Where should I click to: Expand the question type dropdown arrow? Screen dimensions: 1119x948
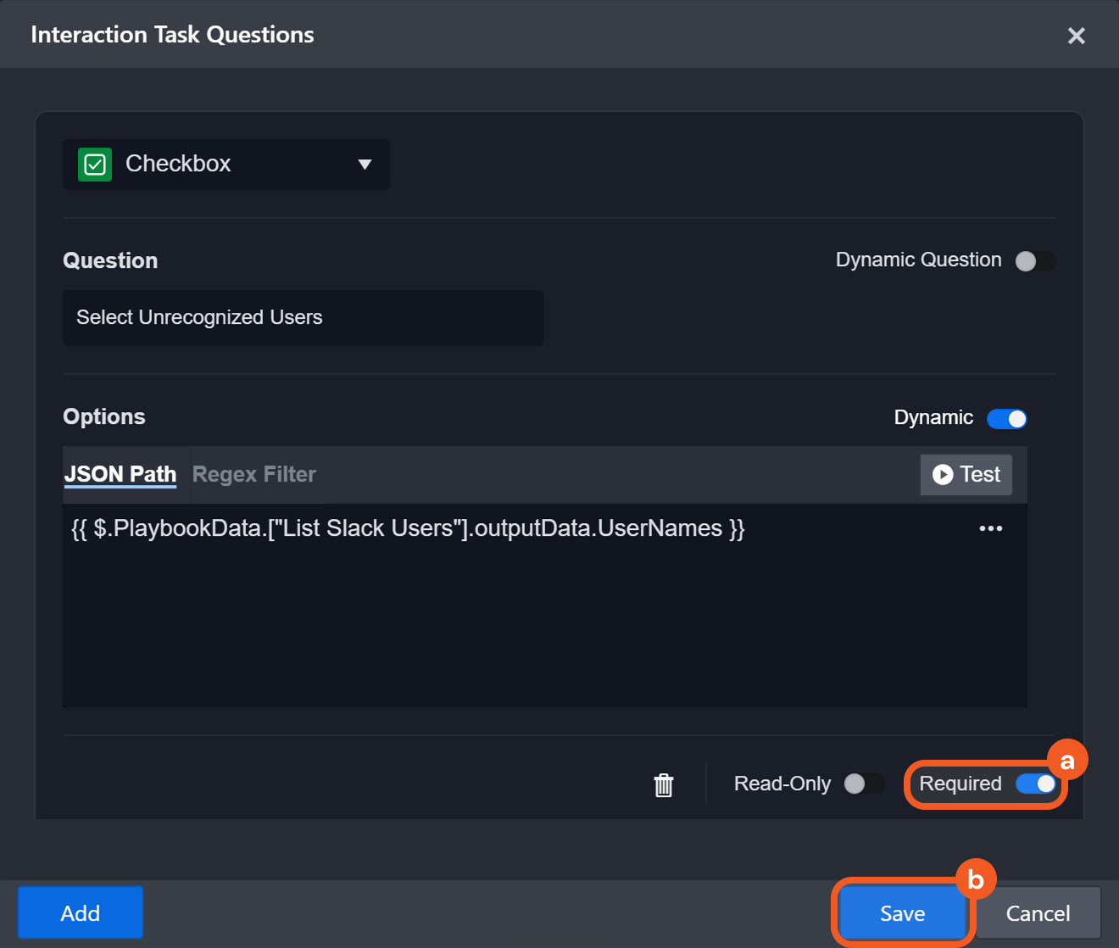pyautogui.click(x=365, y=165)
